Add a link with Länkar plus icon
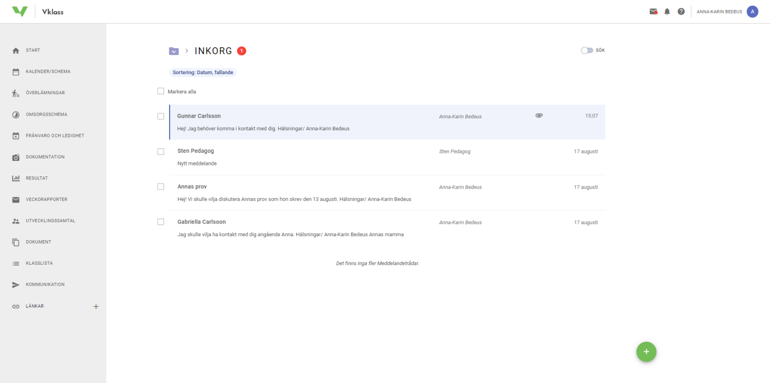This screenshot has height=383, width=770. [96, 306]
